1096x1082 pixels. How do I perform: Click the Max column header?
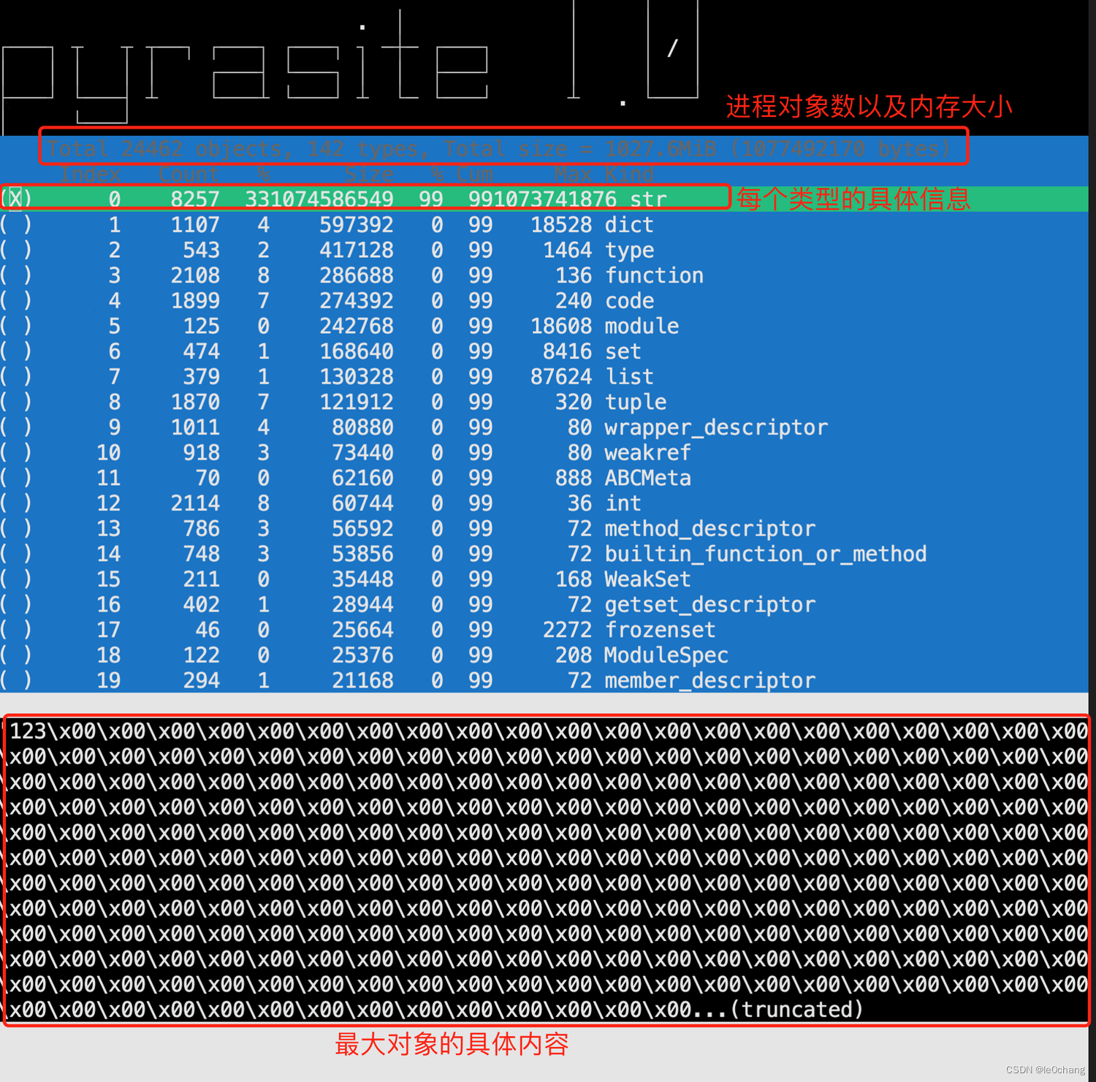[575, 174]
